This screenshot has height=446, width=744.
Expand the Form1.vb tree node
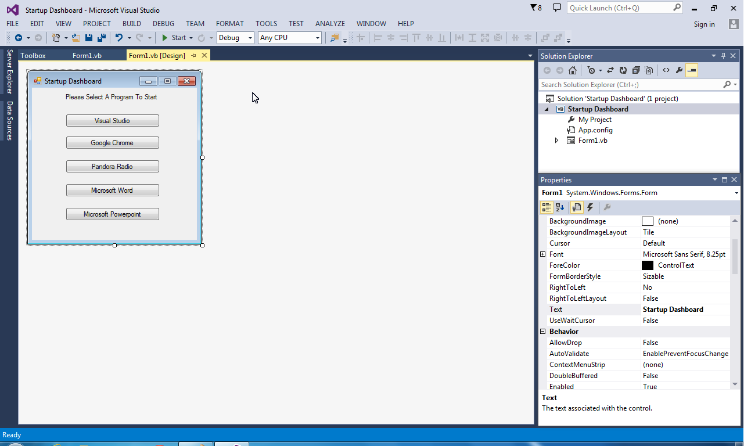pos(556,141)
